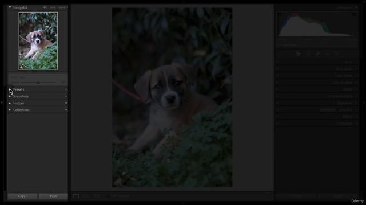Toggle Lens Blur panel effect visibility
The height and width of the screenshot is (205, 366).
(x=278, y=110)
